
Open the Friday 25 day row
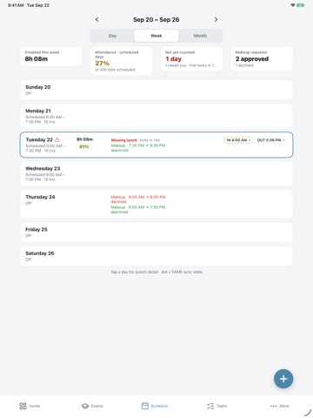(156, 233)
